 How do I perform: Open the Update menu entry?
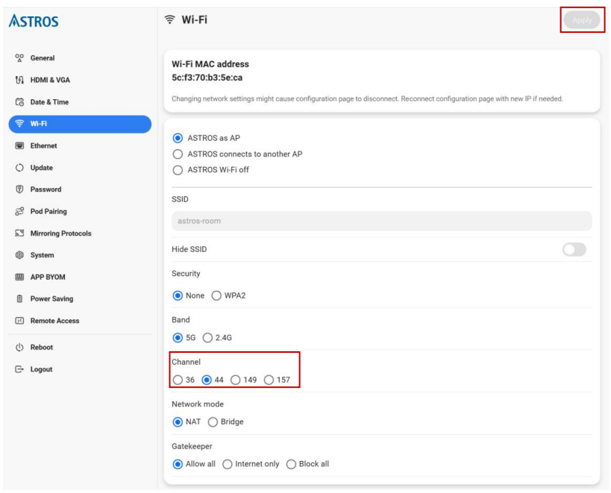(x=42, y=168)
